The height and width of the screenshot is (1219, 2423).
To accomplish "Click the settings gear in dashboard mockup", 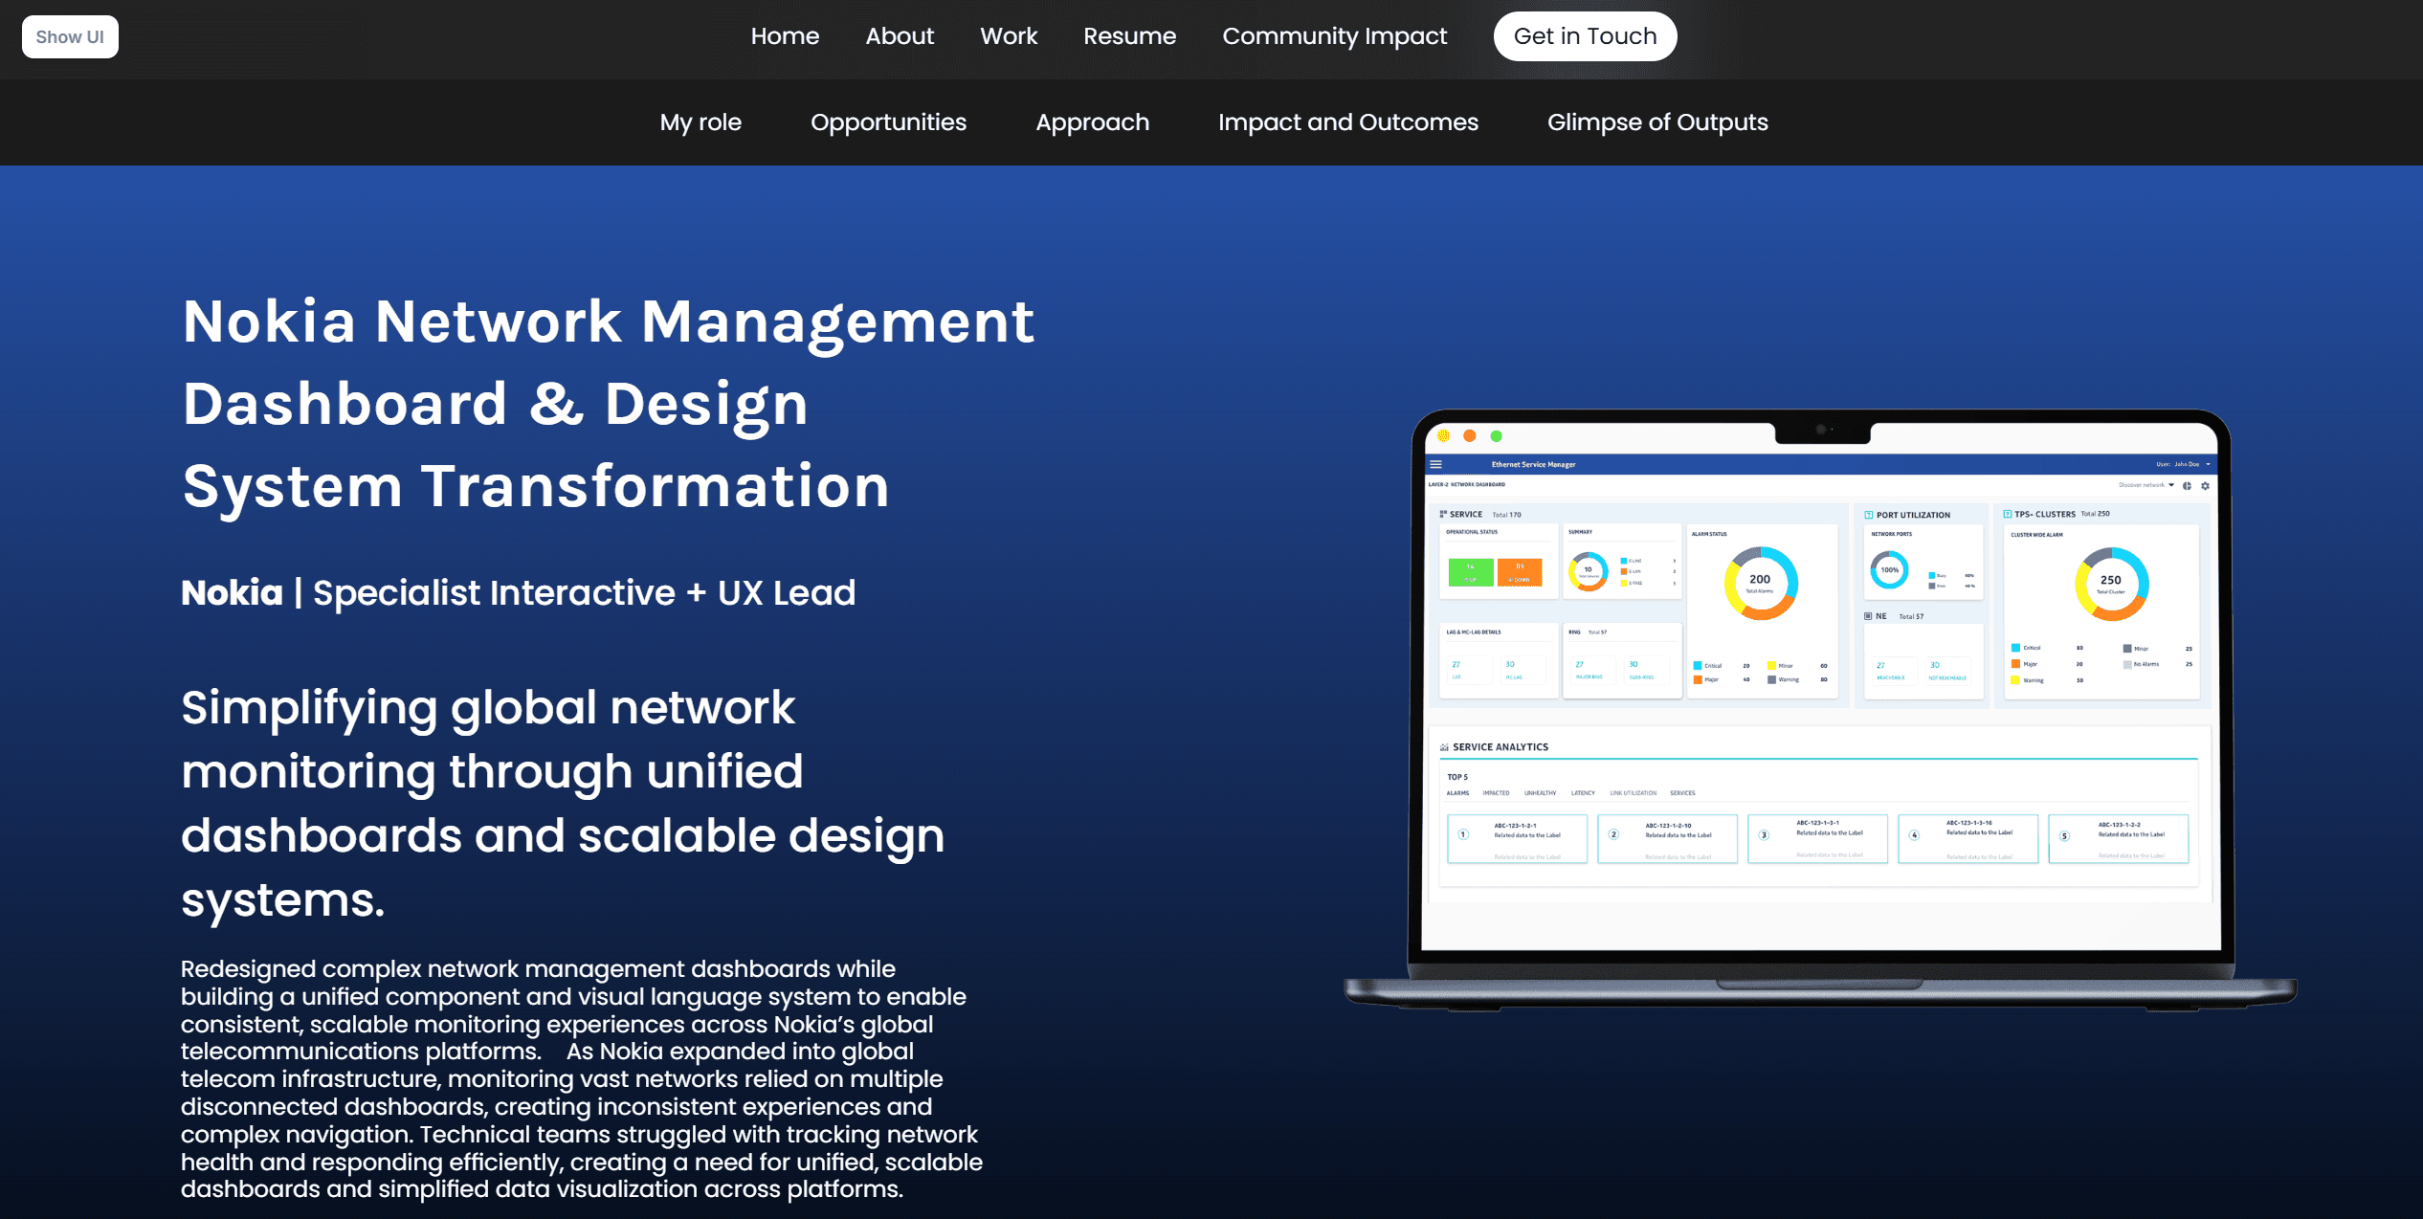I will (x=2205, y=486).
